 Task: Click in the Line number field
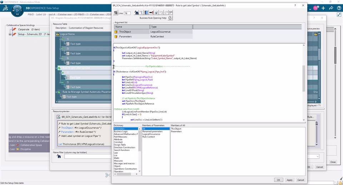point(127,13)
